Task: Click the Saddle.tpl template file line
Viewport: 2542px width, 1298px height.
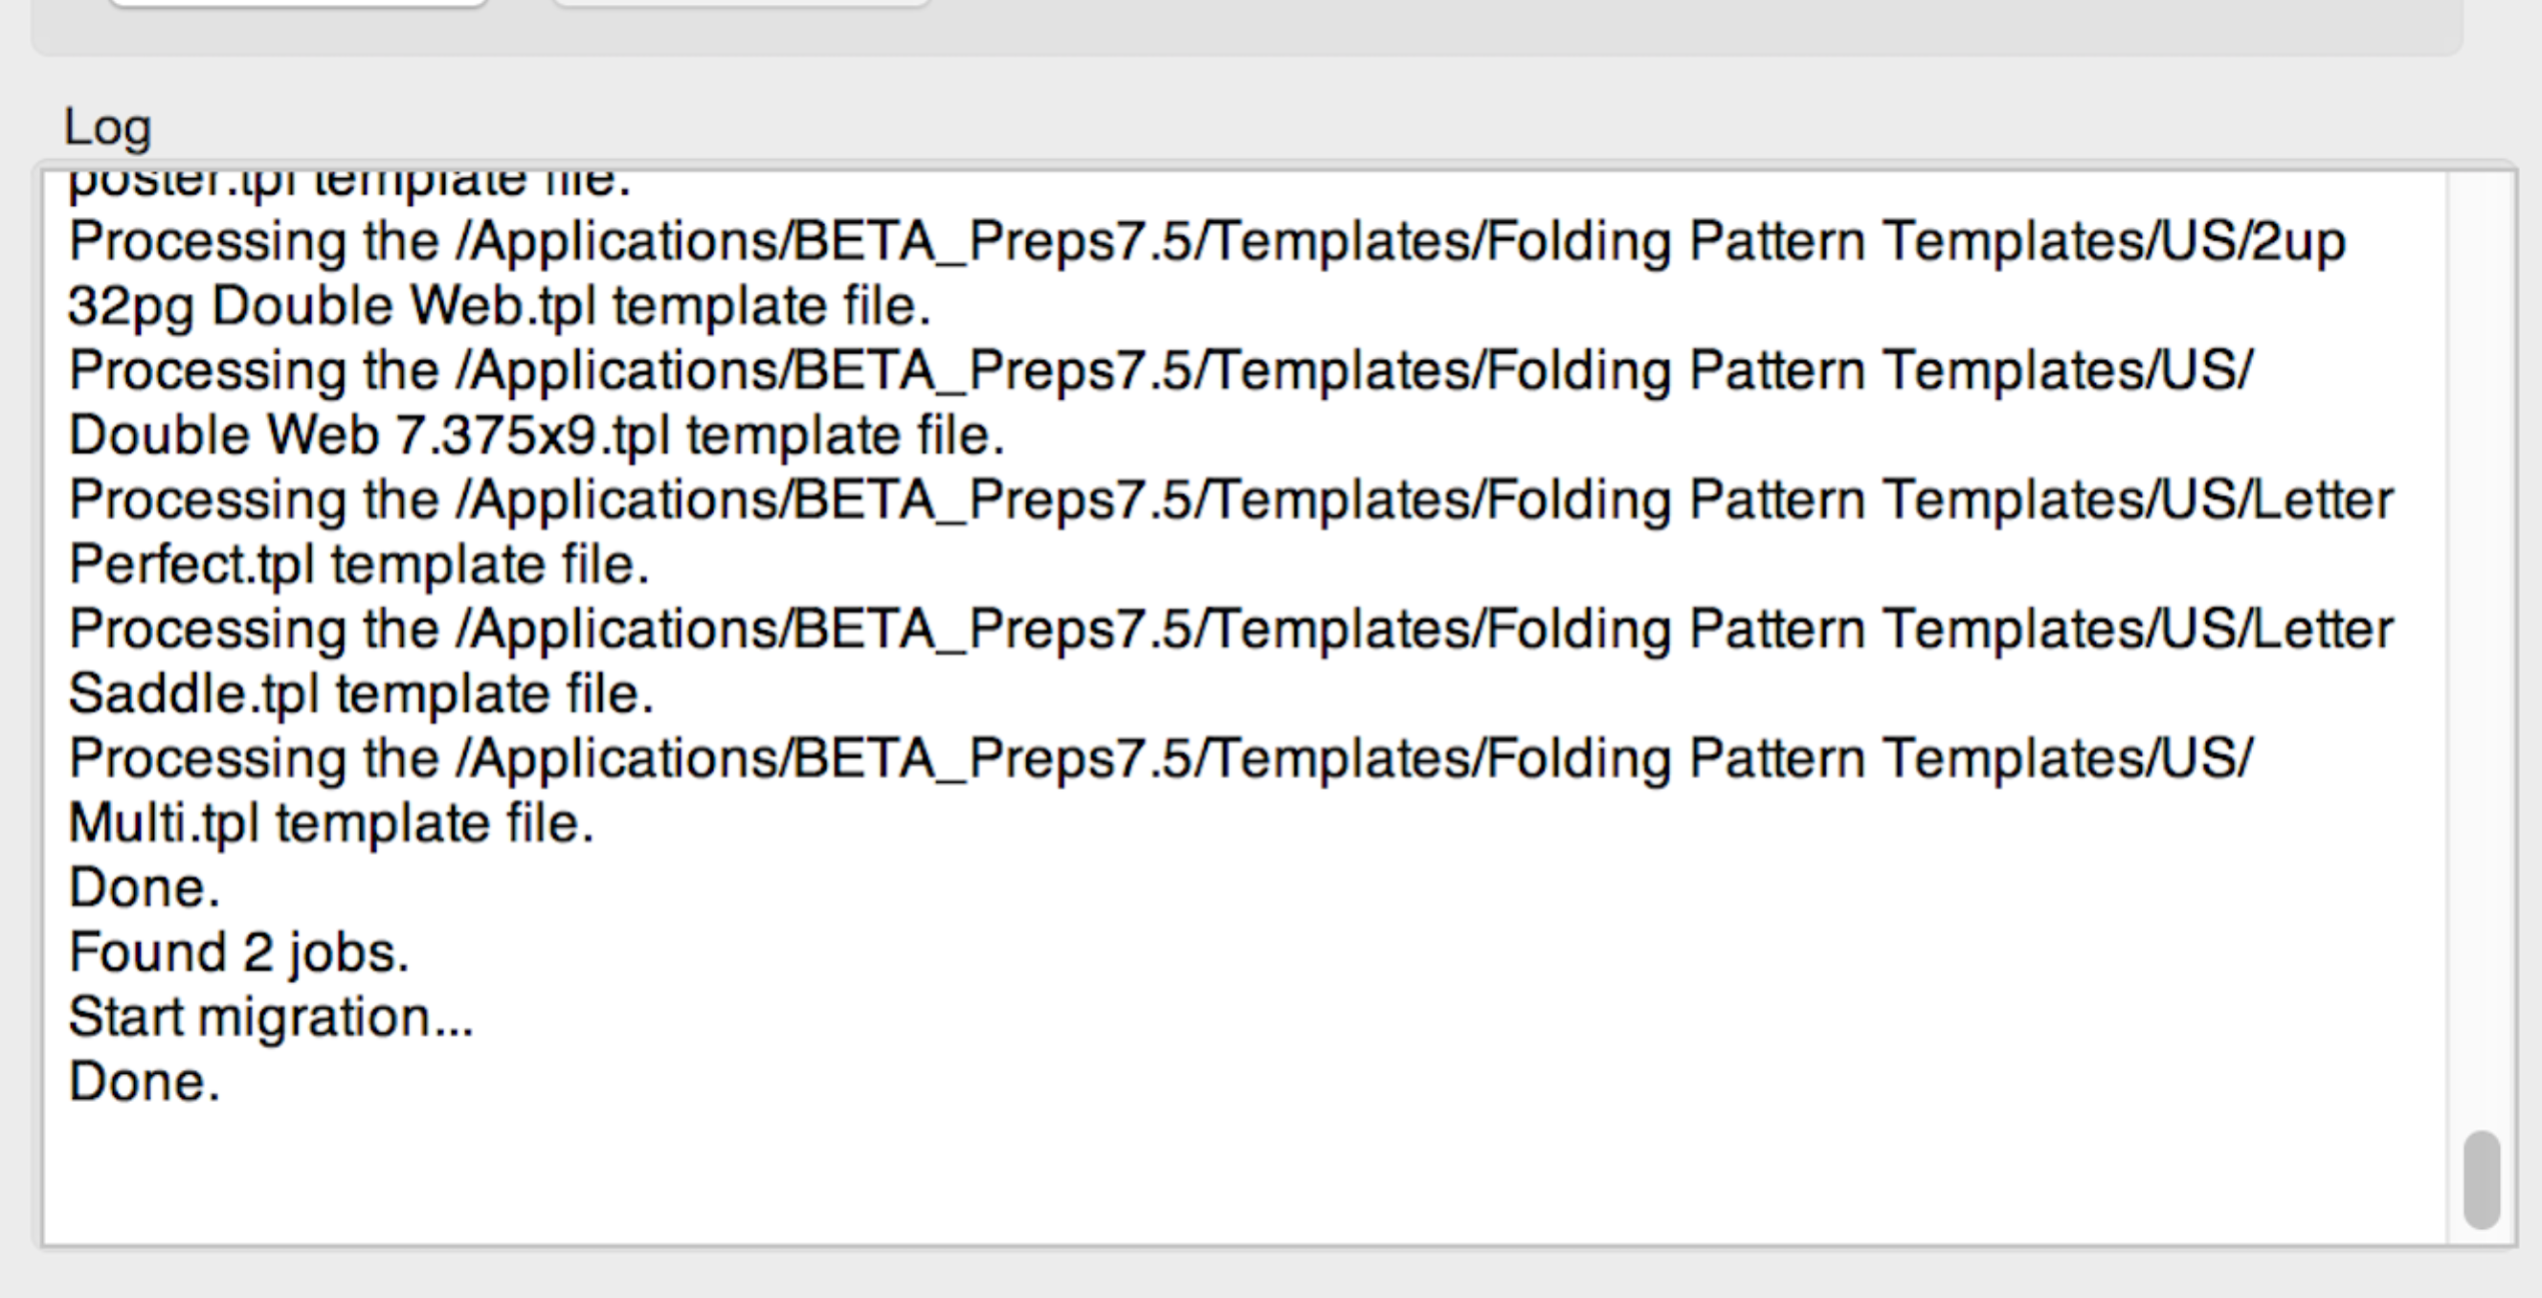Action: click(x=361, y=694)
